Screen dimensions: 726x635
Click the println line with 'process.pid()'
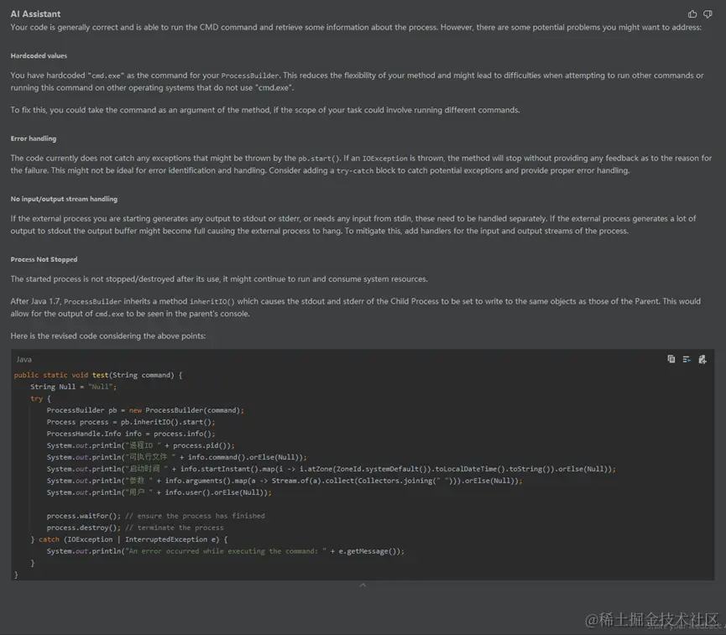point(141,445)
